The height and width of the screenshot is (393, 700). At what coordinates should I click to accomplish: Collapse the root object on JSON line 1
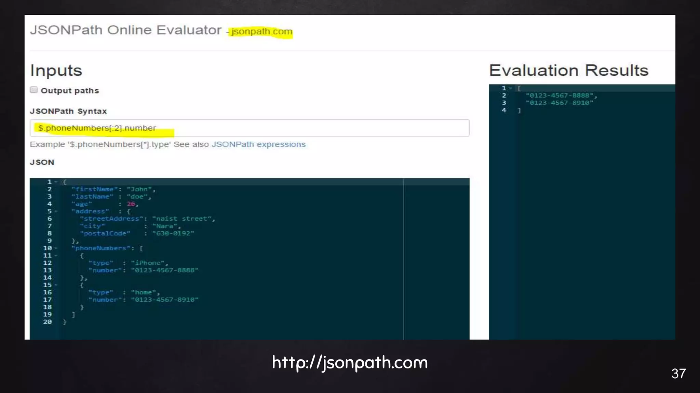click(56, 182)
